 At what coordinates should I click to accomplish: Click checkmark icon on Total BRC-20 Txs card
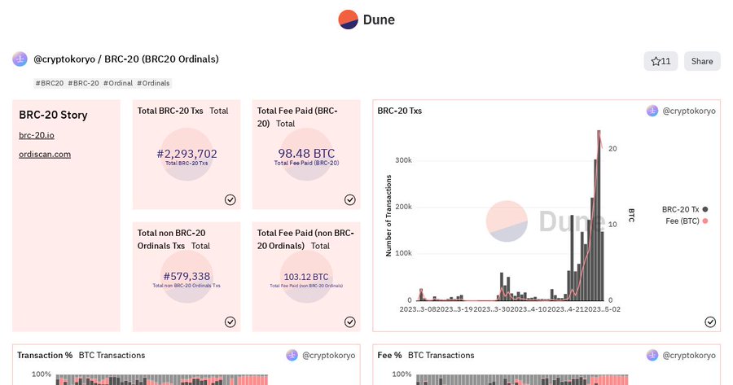click(230, 200)
